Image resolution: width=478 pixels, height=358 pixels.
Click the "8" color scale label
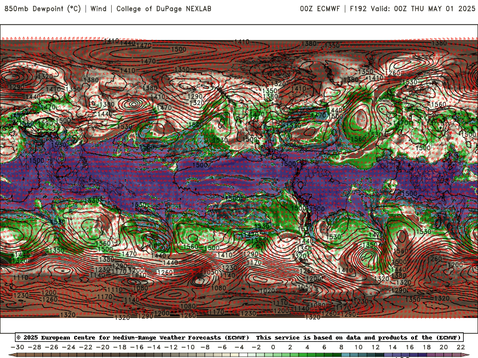coord(341,347)
